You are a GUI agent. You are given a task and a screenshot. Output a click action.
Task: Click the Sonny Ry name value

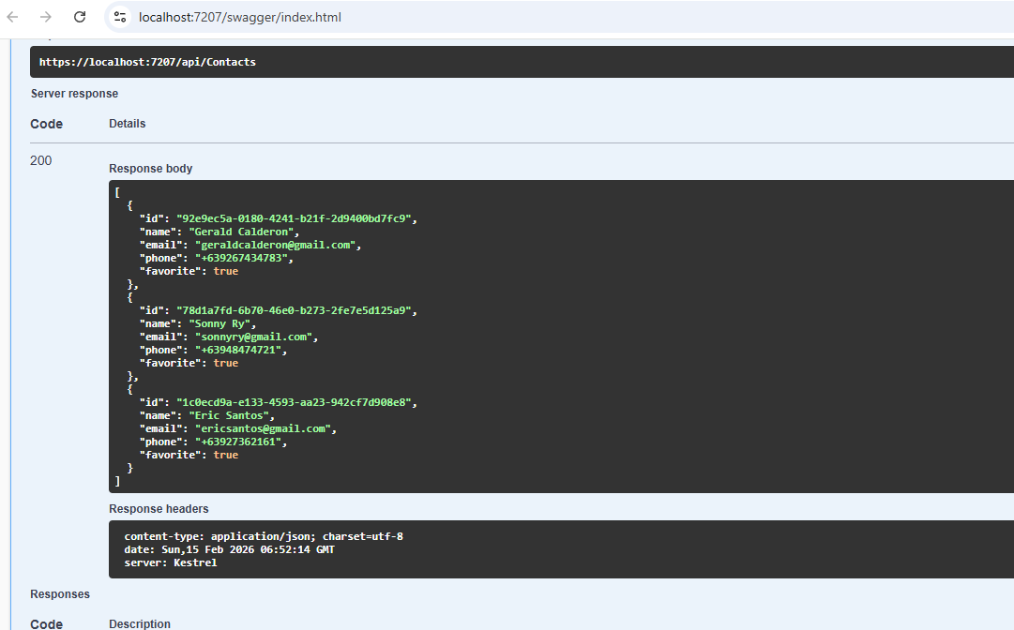pyautogui.click(x=222, y=323)
